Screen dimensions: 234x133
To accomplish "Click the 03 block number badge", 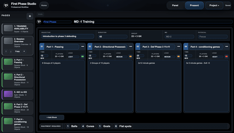I will click(138, 47).
